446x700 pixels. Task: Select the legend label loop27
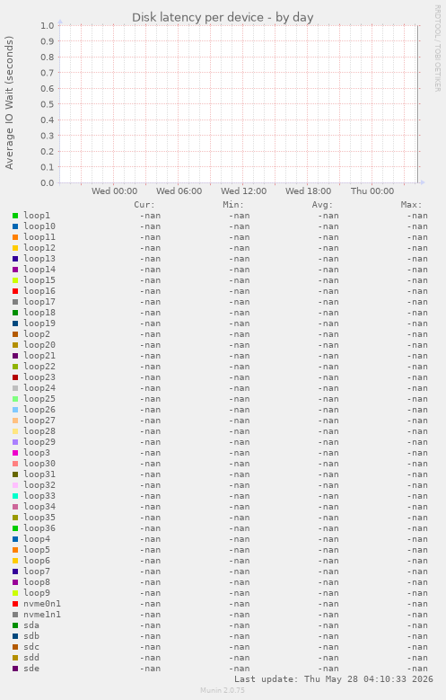pos(39,420)
